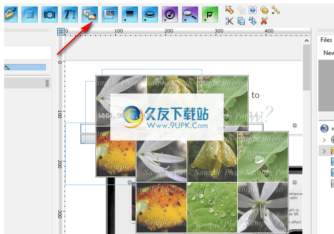This screenshot has height=234, width=334.
Task: Click the camera image tool
Action: pos(50,14)
